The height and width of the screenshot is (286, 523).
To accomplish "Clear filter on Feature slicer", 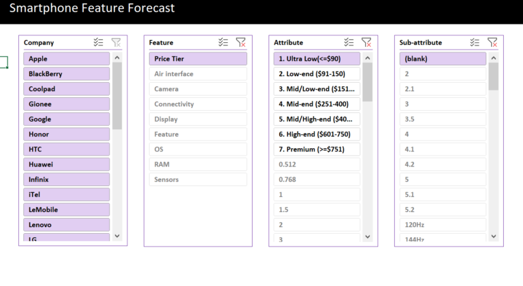I will click(240, 42).
